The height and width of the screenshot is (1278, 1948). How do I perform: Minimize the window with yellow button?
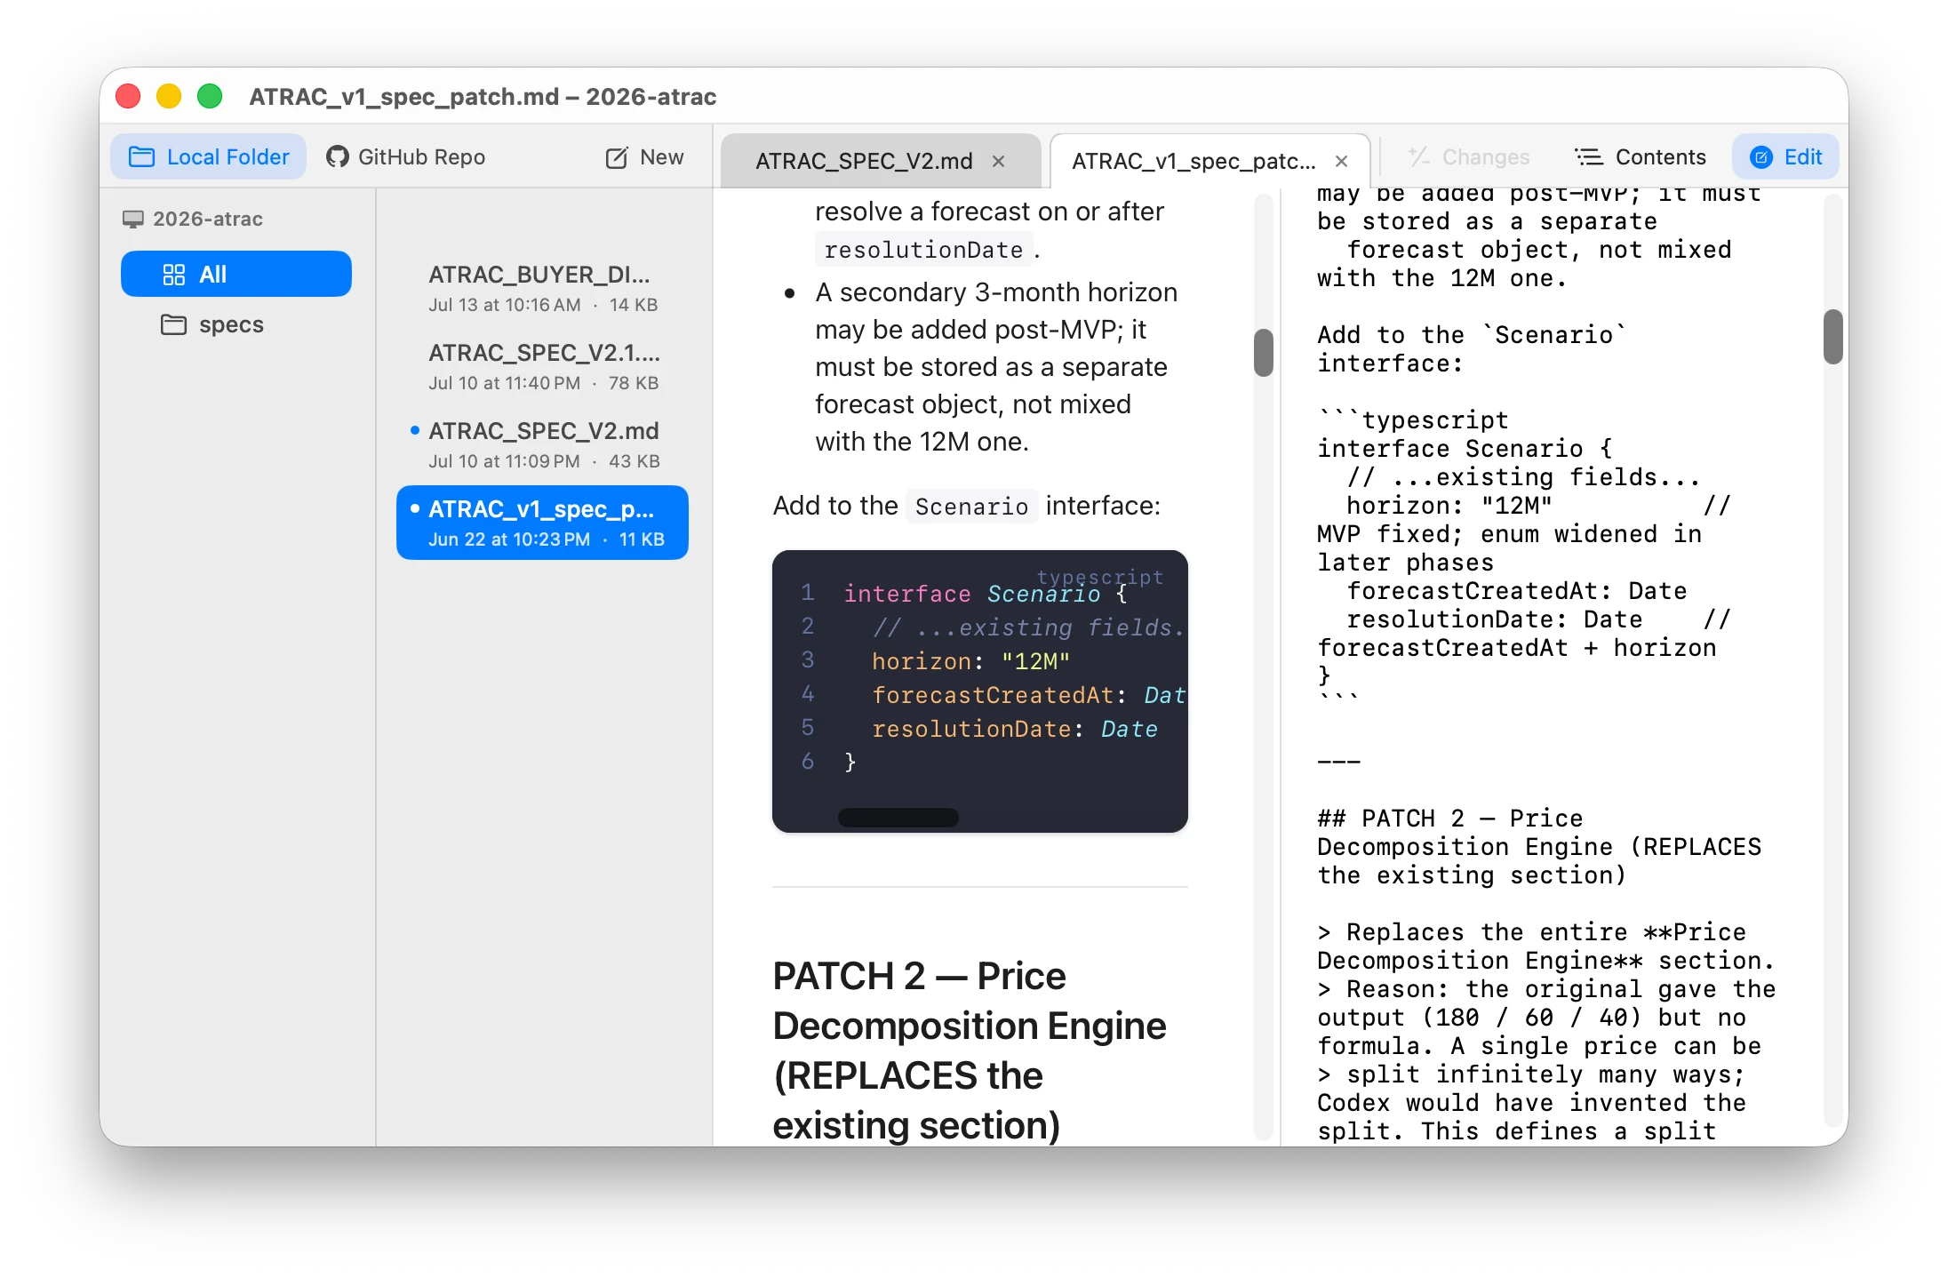pos(169,96)
